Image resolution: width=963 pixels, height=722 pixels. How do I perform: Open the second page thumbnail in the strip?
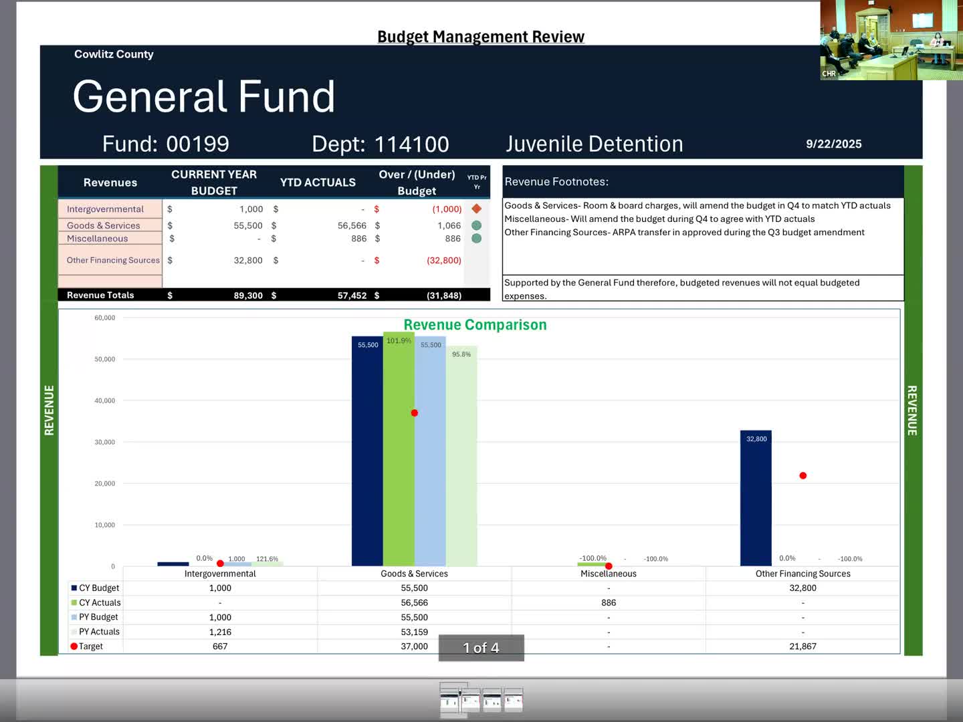[x=471, y=699]
